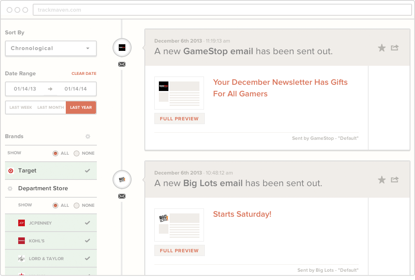415x280 pixels.
Task: Star the GameStop email entry
Action: 381,48
